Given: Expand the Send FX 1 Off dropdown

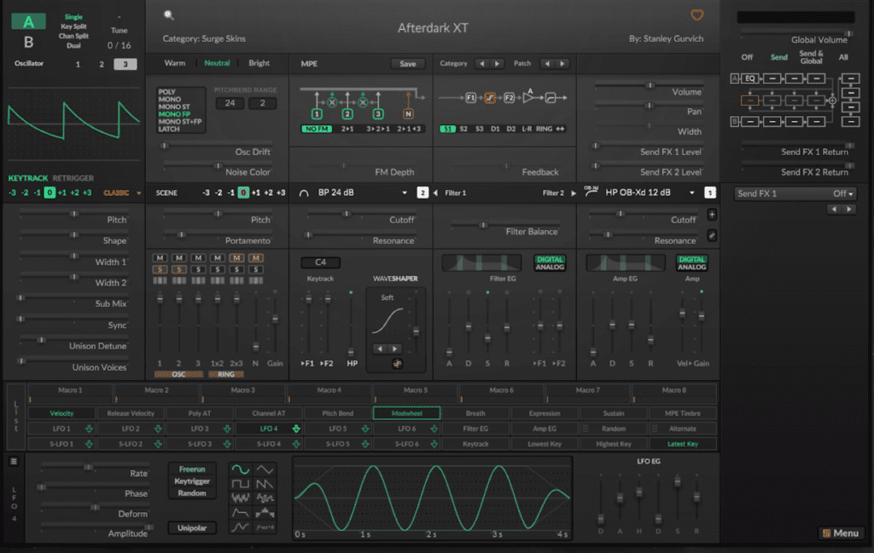Looking at the screenshot, I should [795, 193].
